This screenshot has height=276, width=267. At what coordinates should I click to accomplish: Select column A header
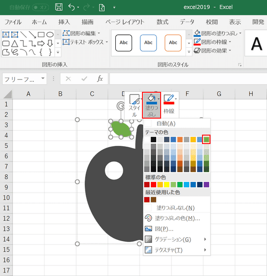[x=28, y=94]
